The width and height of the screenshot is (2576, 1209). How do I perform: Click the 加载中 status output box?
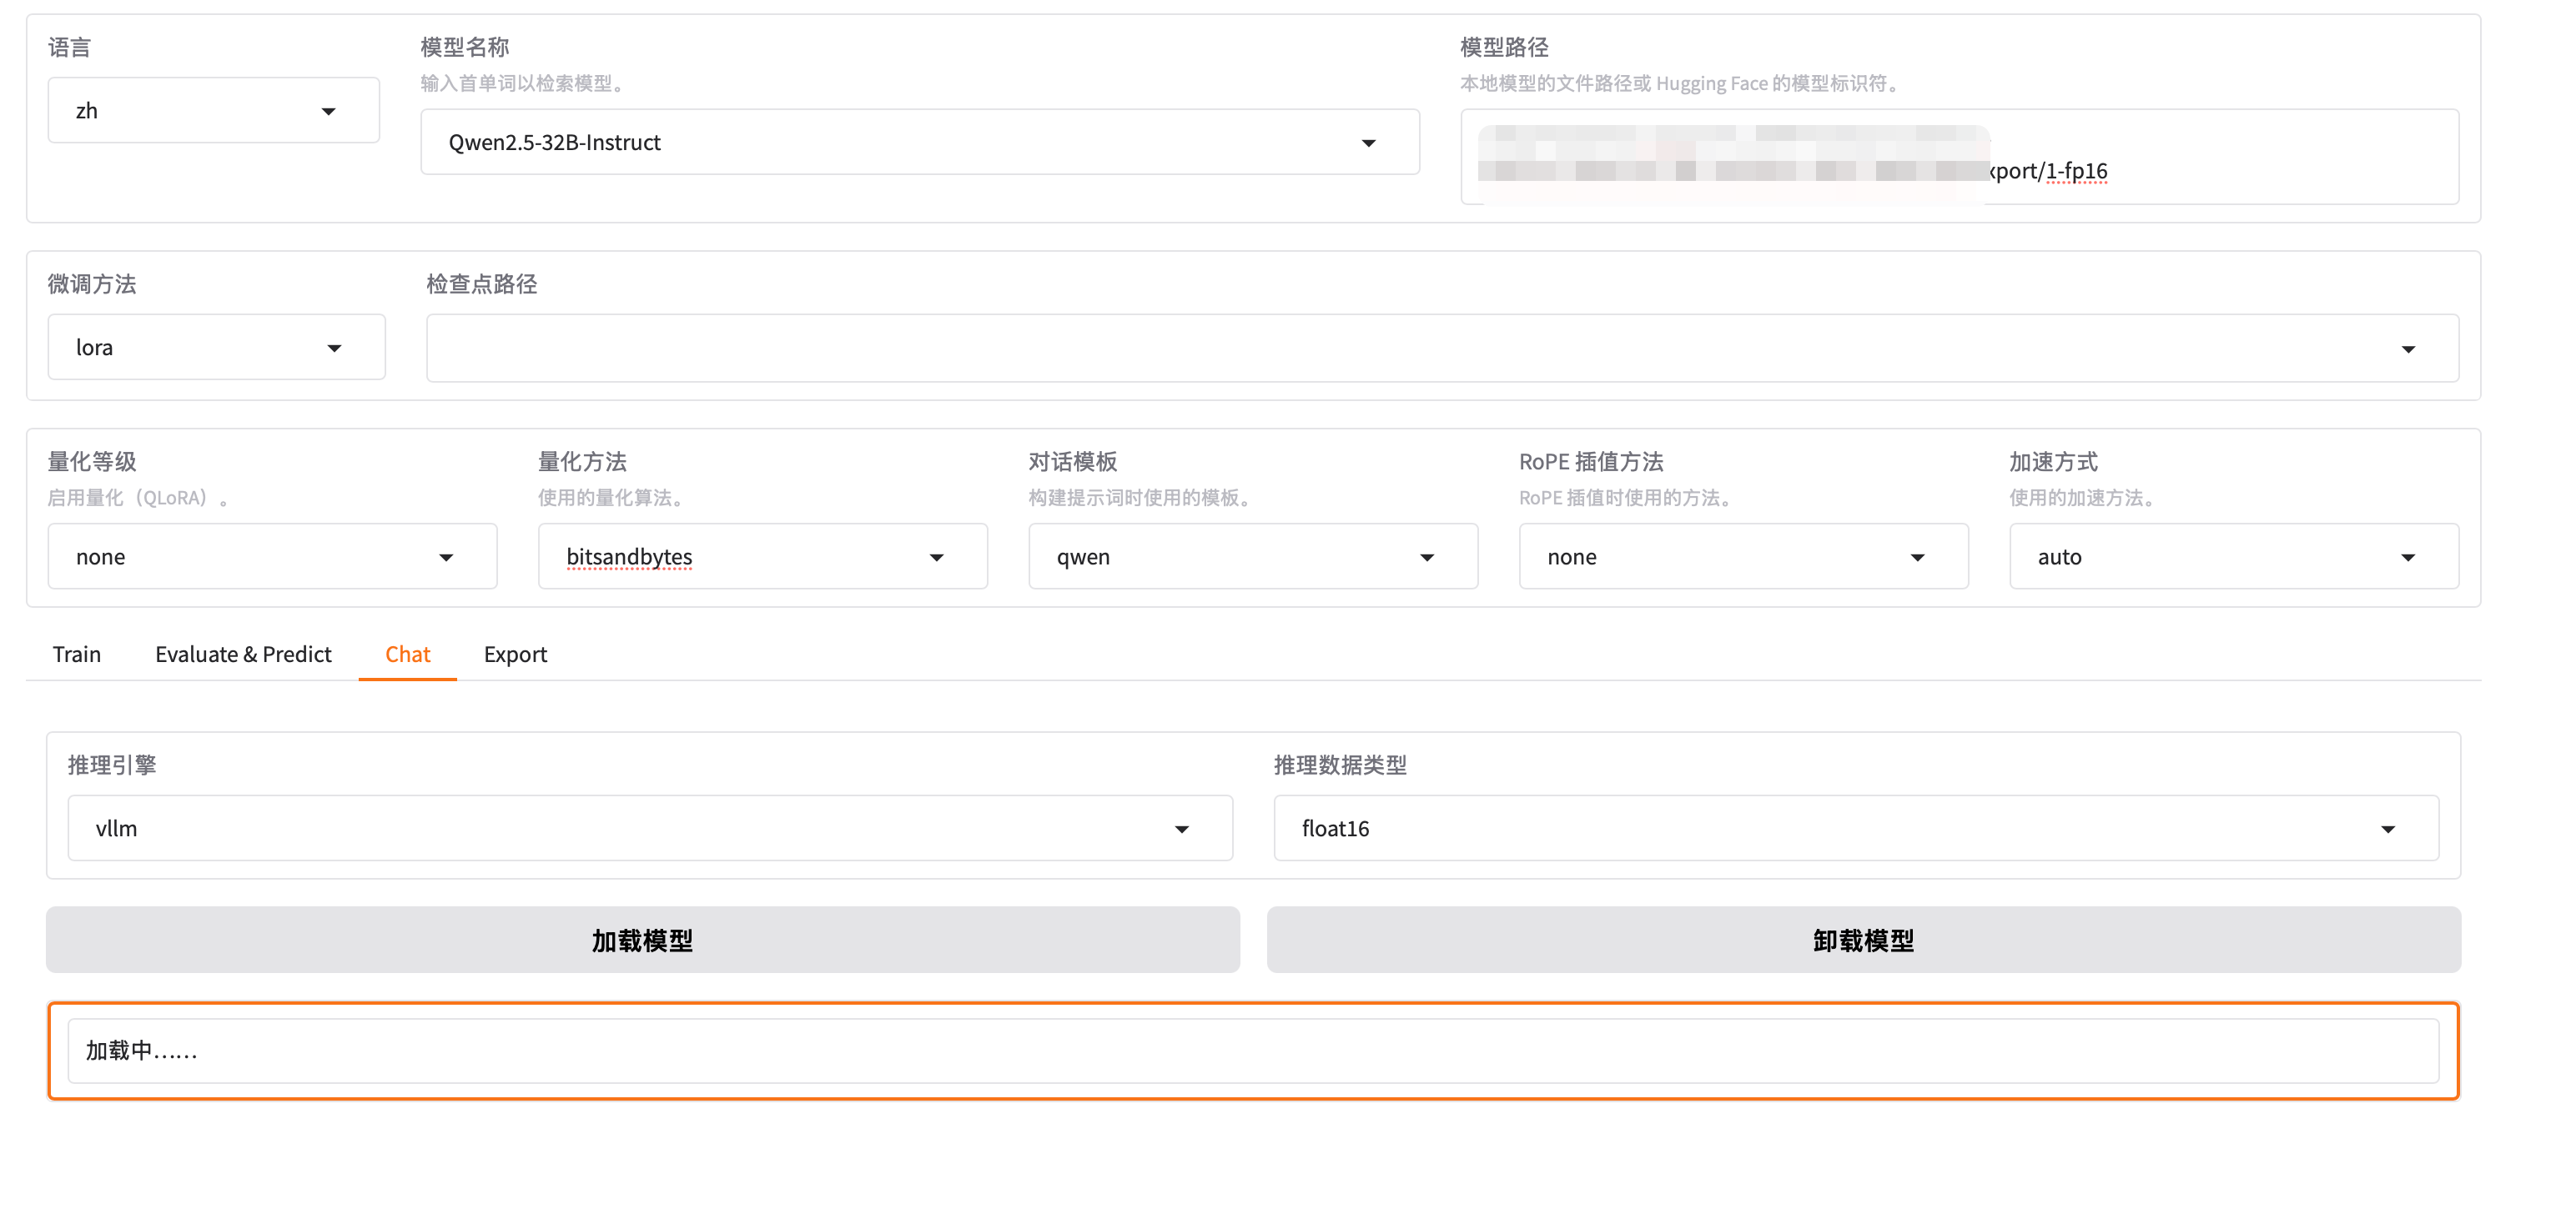1252,1051
